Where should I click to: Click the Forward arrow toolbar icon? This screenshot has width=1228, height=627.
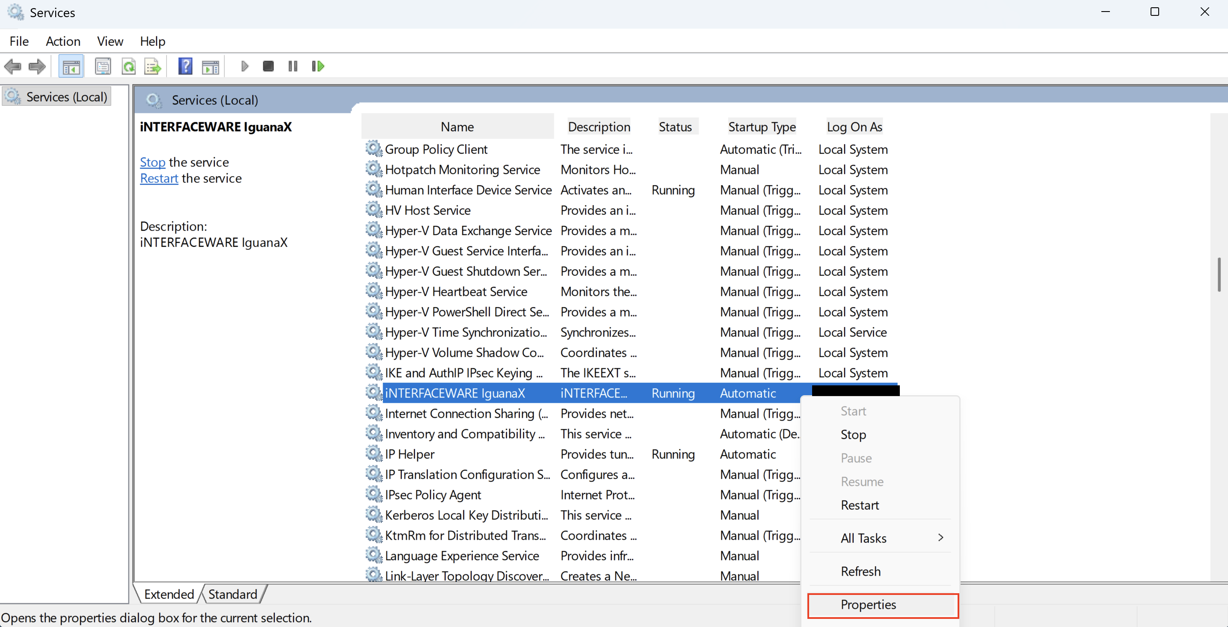pyautogui.click(x=37, y=66)
